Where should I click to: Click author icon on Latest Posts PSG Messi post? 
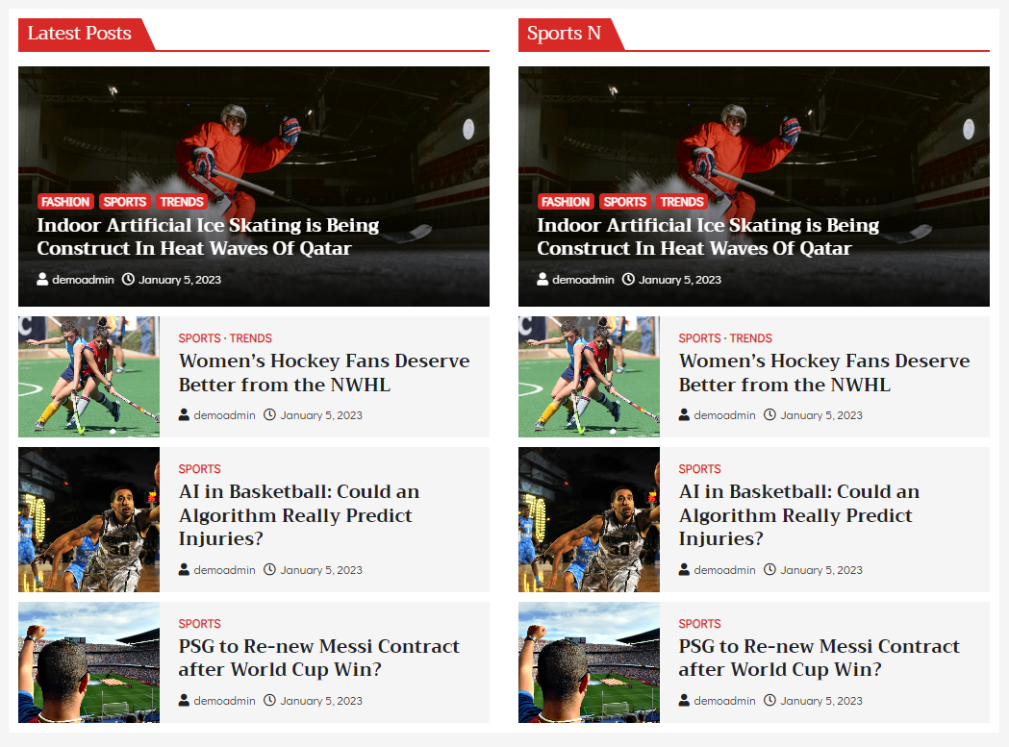184,700
